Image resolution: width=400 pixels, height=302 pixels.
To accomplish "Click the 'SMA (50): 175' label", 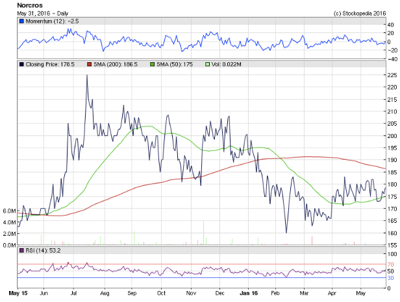I will coord(175,64).
